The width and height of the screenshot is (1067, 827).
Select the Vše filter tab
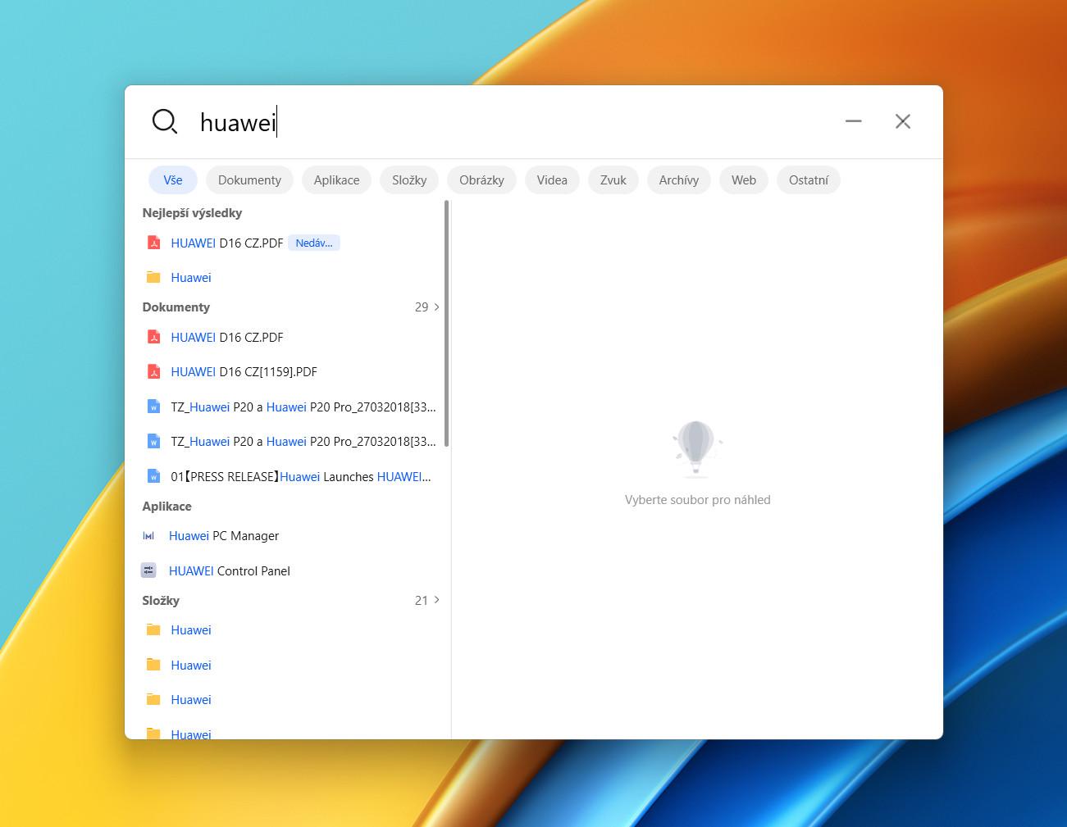173,180
